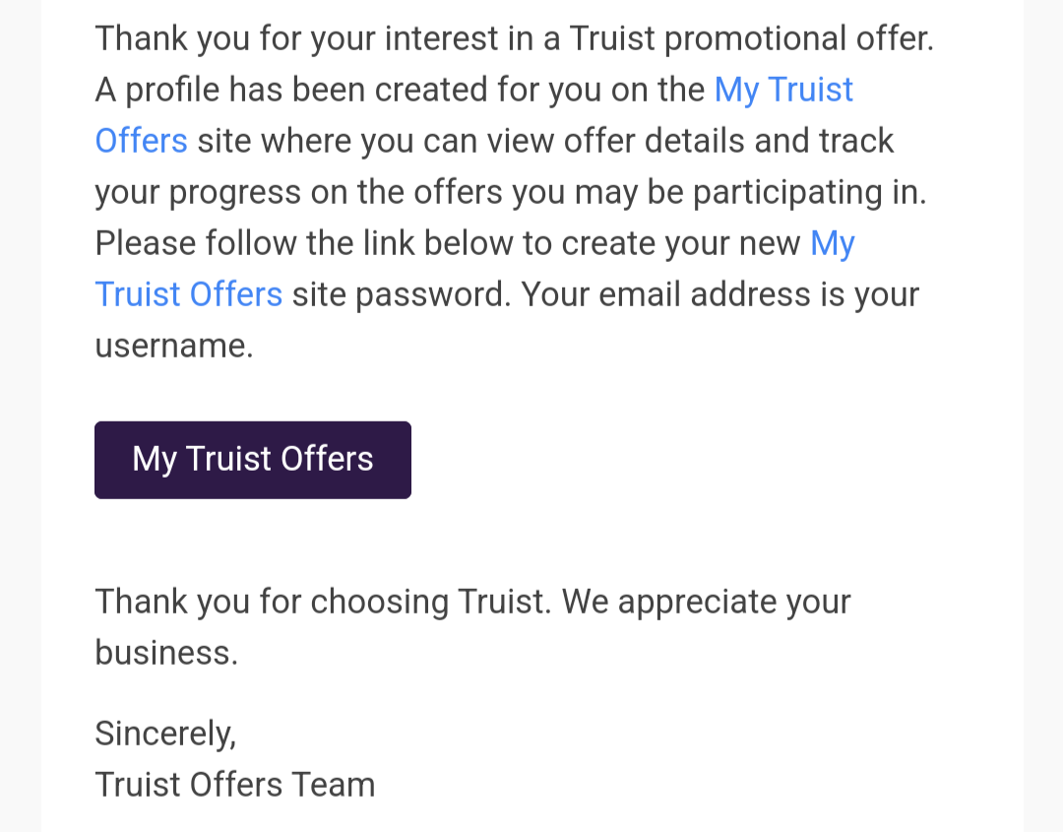Click the 'Truist Offers Team' signature
The height and width of the screenshot is (832, 1063).
pos(234,785)
